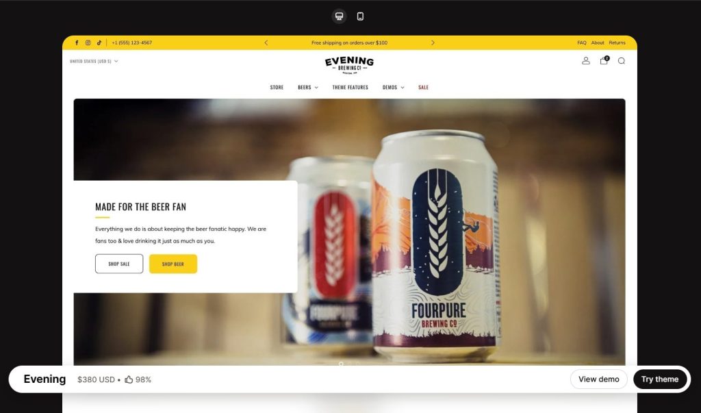Open the search magnifier icon
The image size is (701, 413).
pos(622,61)
